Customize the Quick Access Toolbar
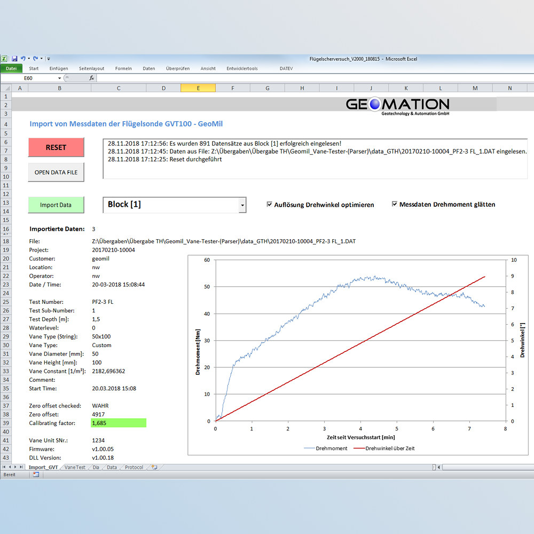 (49, 59)
